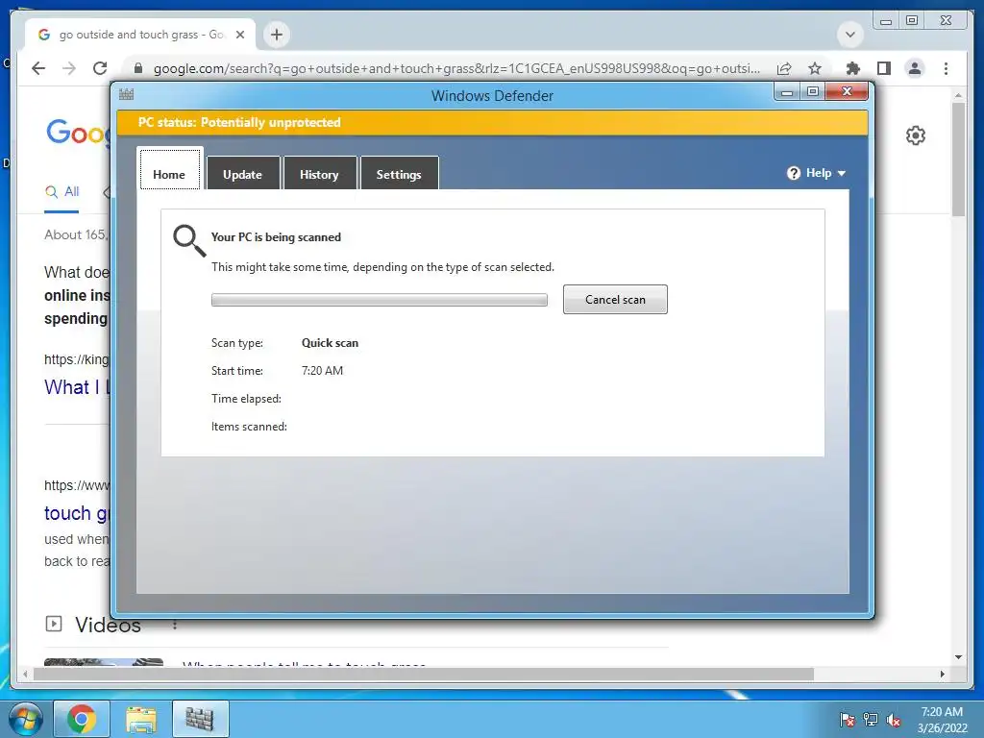Click the Items scanned label
Screen dimensions: 984x738
pyautogui.click(x=249, y=426)
